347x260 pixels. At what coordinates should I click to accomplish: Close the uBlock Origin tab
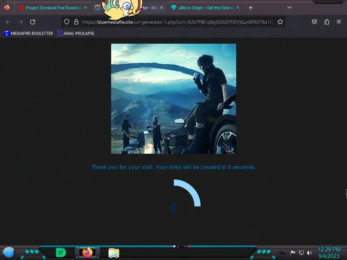pyautogui.click(x=238, y=8)
